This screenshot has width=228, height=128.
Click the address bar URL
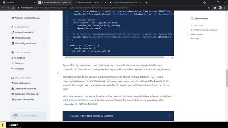point(75,8)
